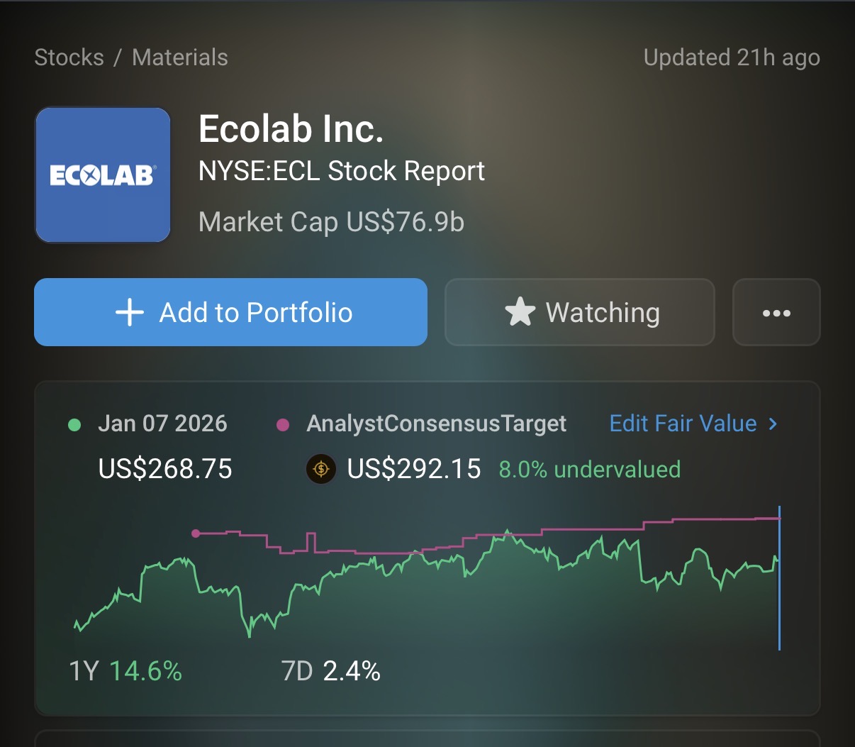Open the Edit Fair Value link

683,424
